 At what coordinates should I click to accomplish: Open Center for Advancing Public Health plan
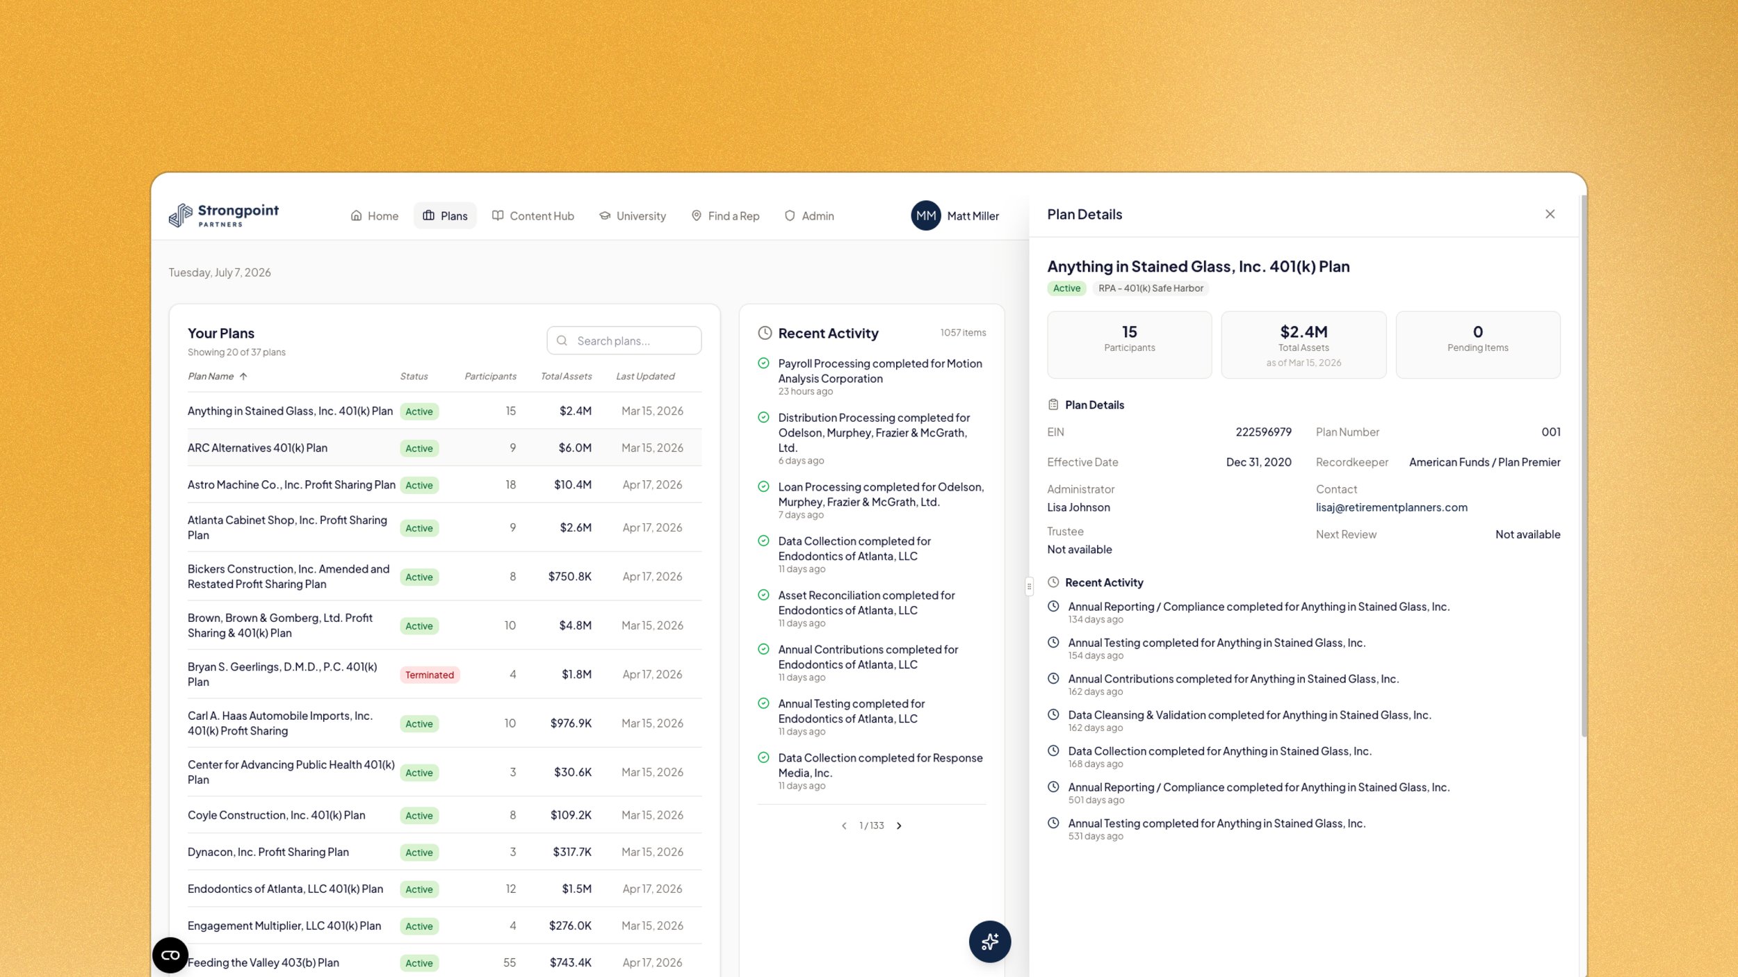pyautogui.click(x=444, y=772)
